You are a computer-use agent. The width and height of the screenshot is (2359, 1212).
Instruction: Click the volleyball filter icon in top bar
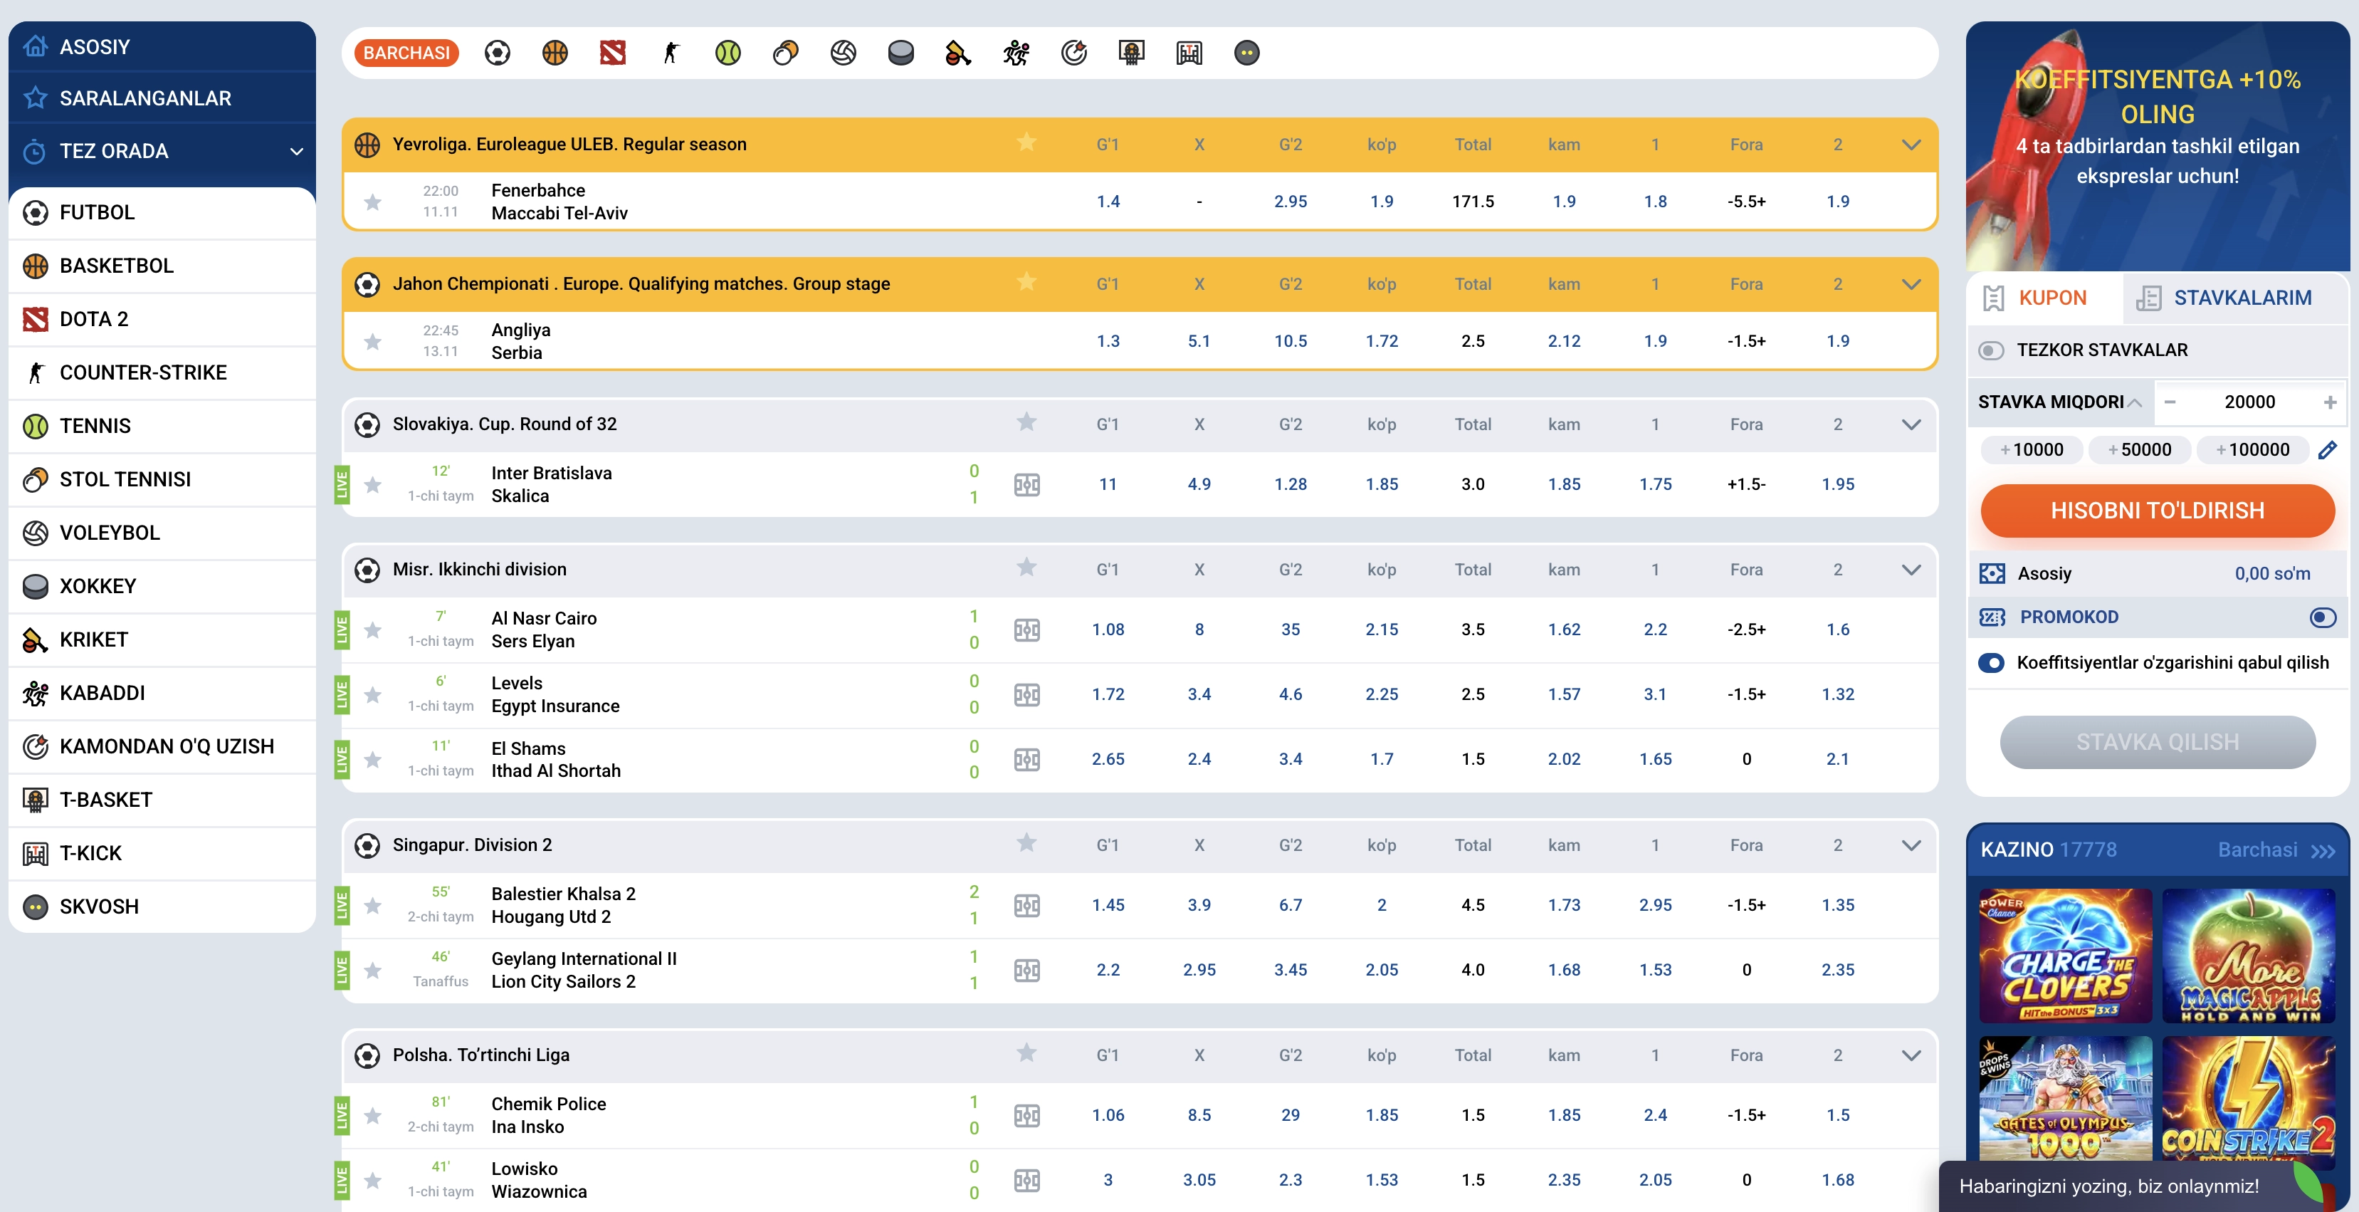(x=843, y=53)
